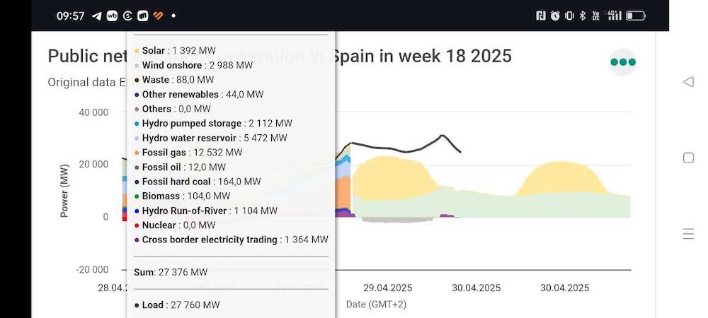Click the yellow Solar legend dot
The width and height of the screenshot is (708, 318).
coord(136,51)
